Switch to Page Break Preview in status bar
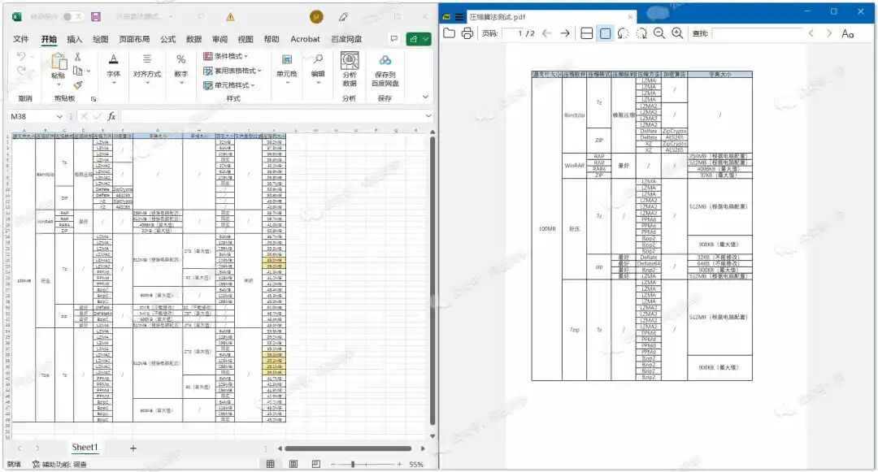This screenshot has width=878, height=472. (x=315, y=464)
